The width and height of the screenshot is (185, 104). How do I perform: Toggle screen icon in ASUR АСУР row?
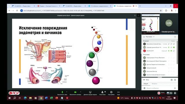pos(174,51)
